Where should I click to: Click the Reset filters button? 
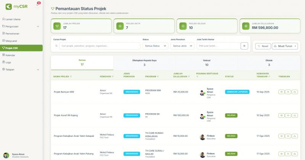click(x=263, y=46)
